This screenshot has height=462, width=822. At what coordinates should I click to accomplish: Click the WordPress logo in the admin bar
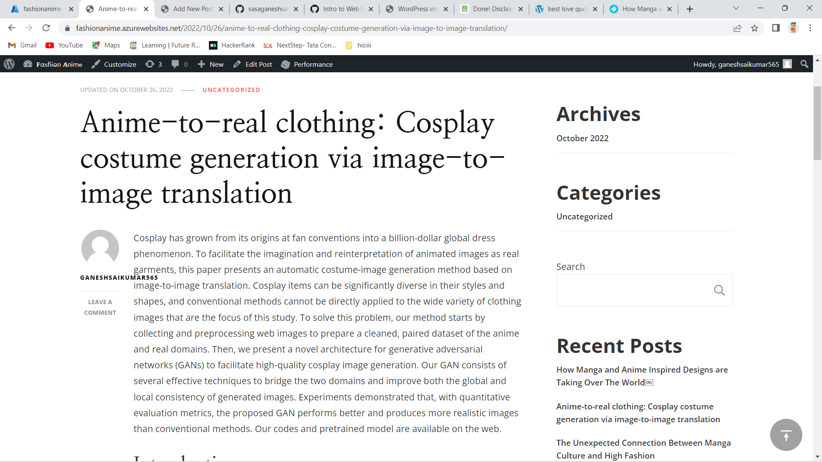pyautogui.click(x=9, y=64)
